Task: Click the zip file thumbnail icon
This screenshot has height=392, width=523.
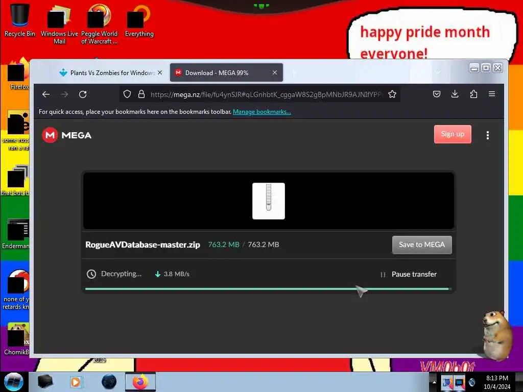Action: click(x=269, y=201)
